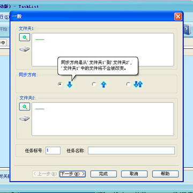The width and height of the screenshot is (193, 193).
Task: Click the browse magnifier button for 文件夹2
Action: (x=25, y=107)
